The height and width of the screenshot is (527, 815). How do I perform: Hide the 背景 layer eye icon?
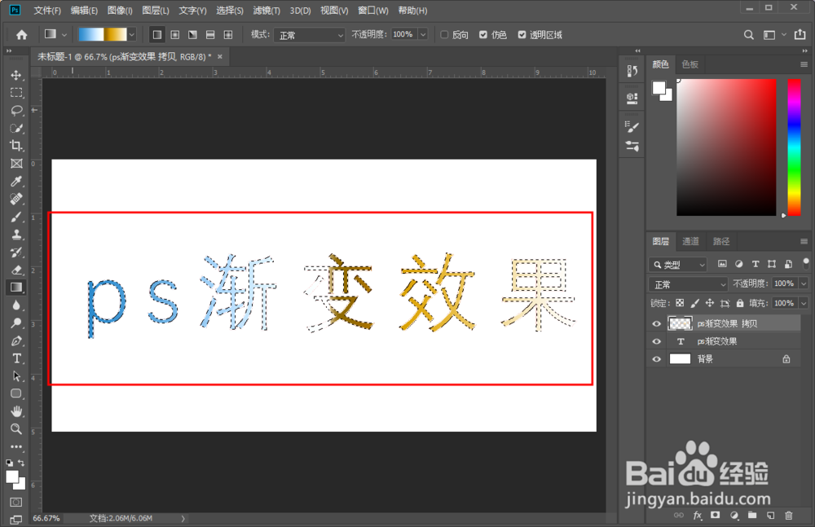(x=656, y=358)
